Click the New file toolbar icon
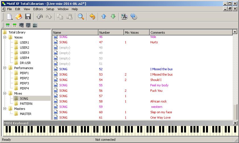 coord(10,16)
